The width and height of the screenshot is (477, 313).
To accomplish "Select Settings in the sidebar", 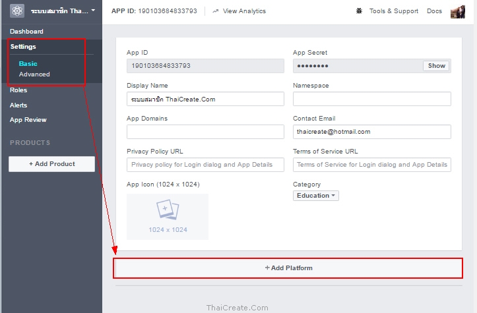I will point(23,47).
